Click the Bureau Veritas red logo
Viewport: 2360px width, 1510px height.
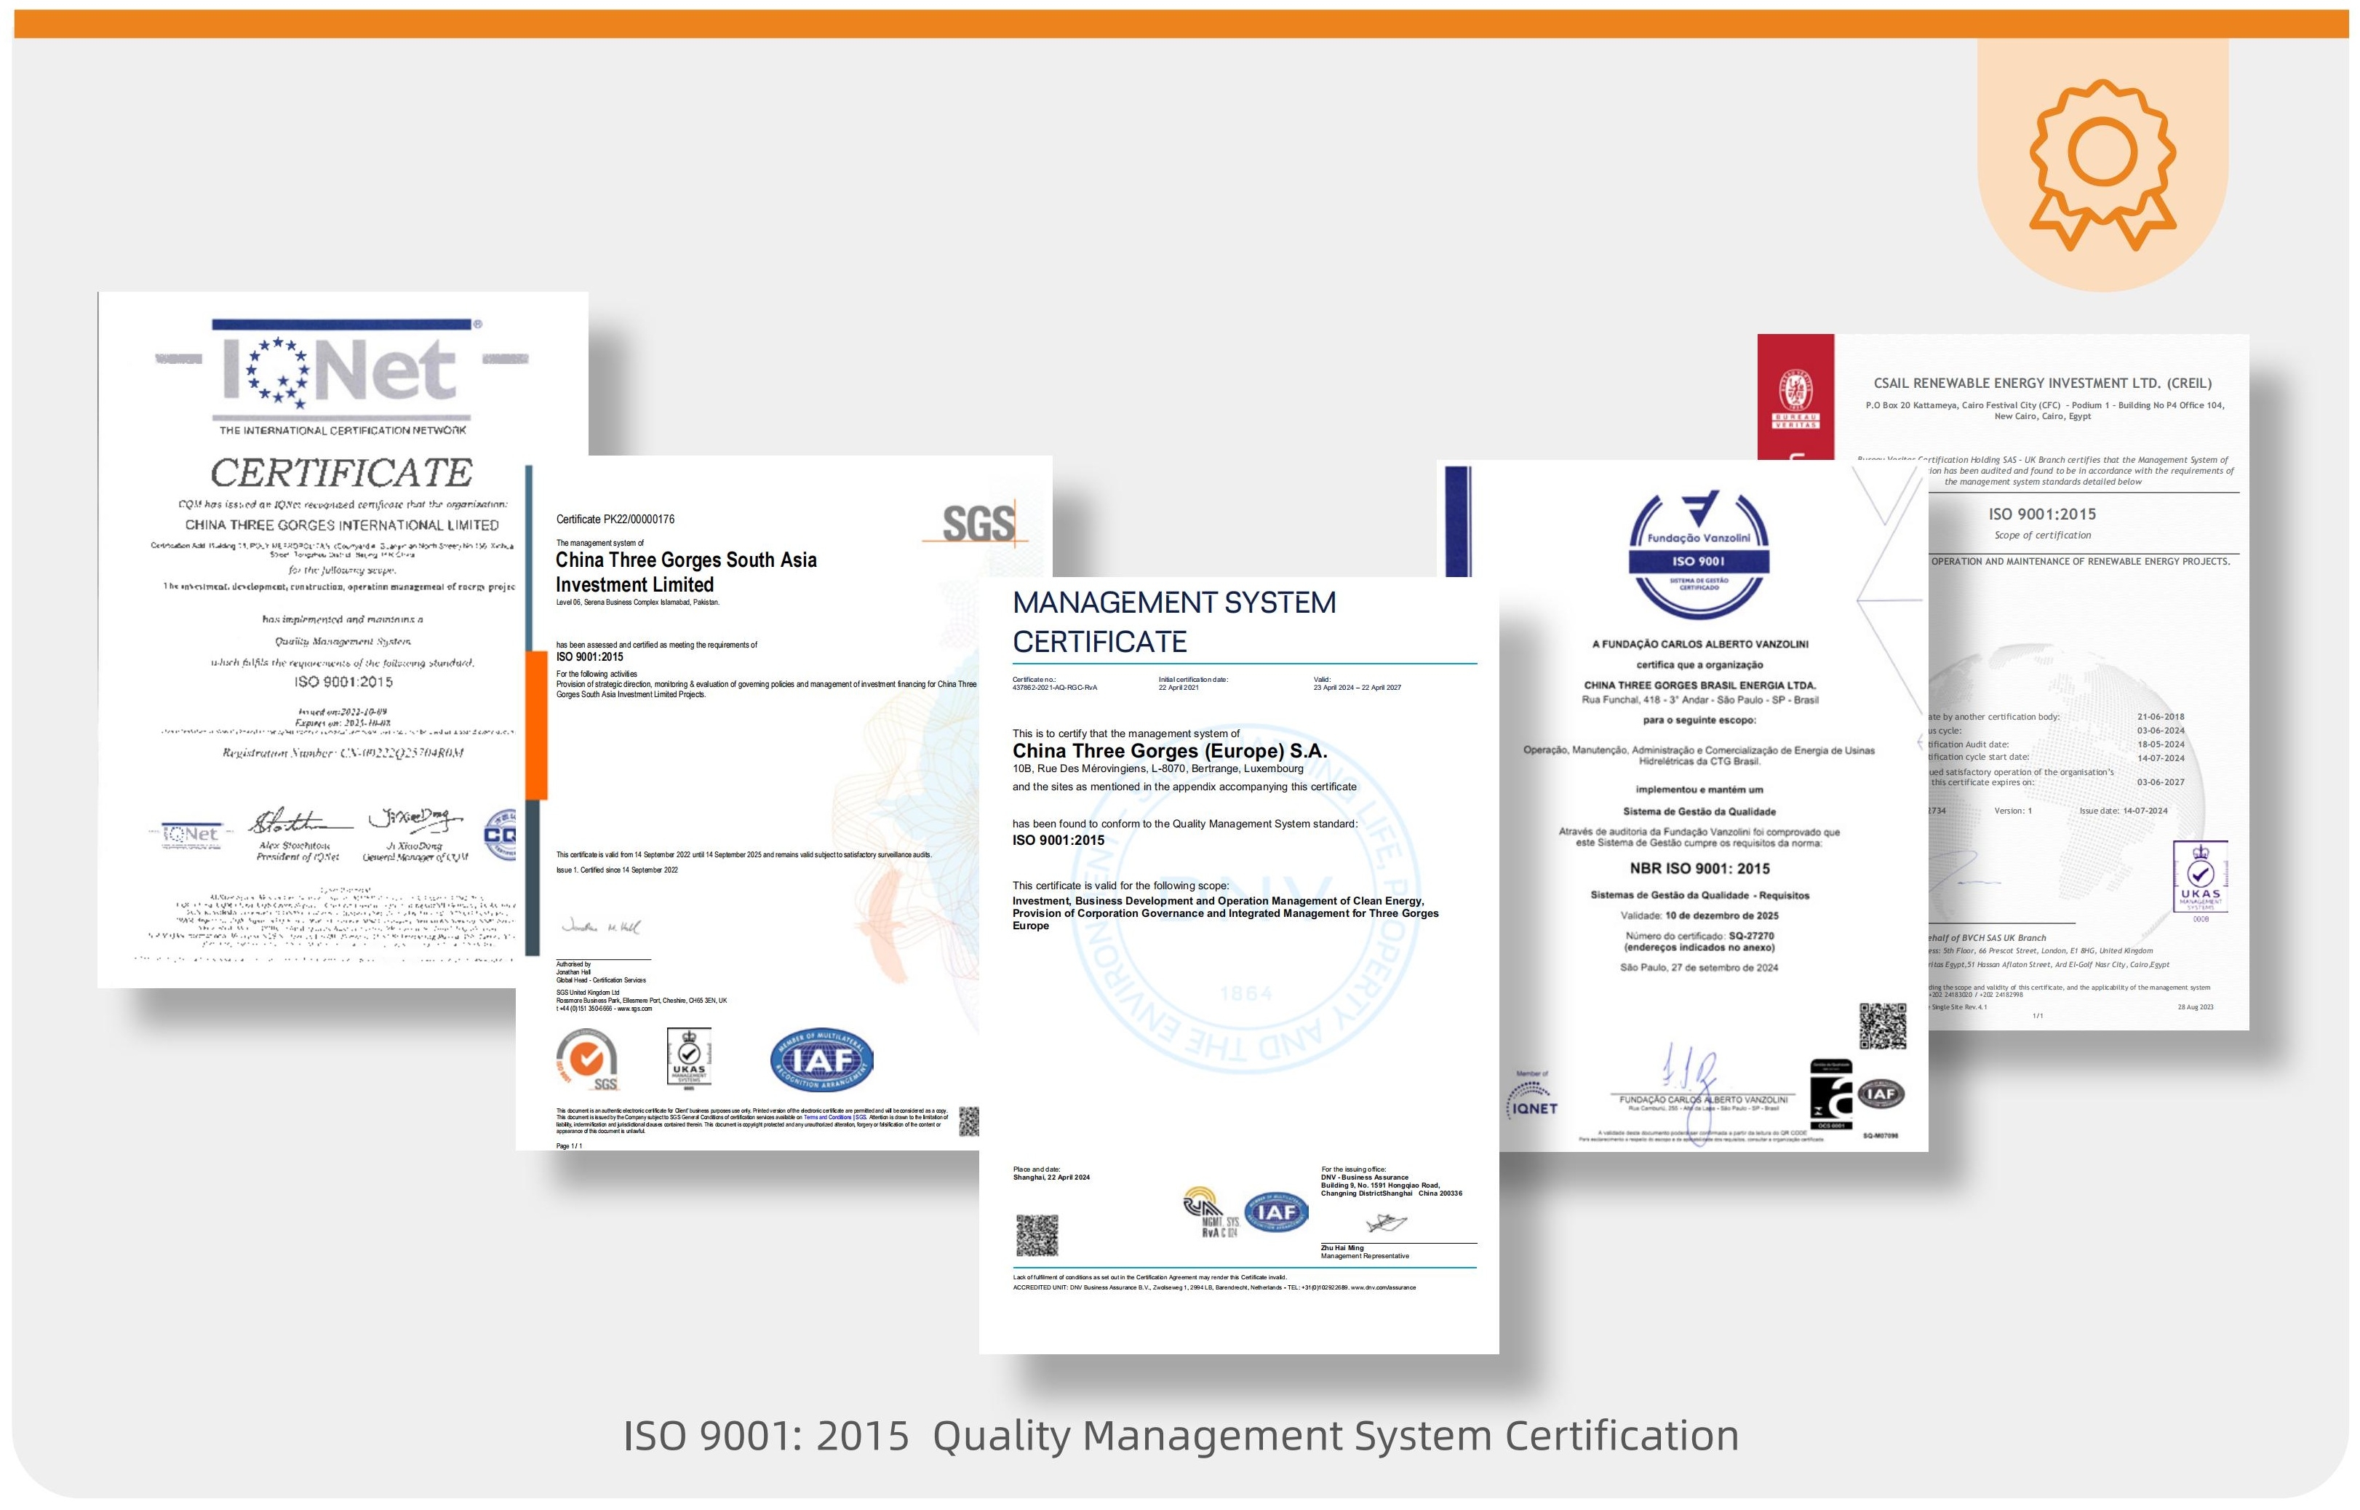point(1795,397)
